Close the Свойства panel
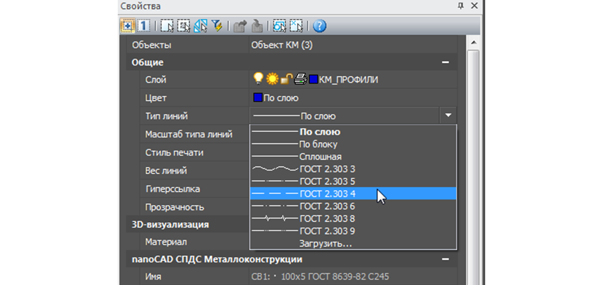 pos(474,6)
